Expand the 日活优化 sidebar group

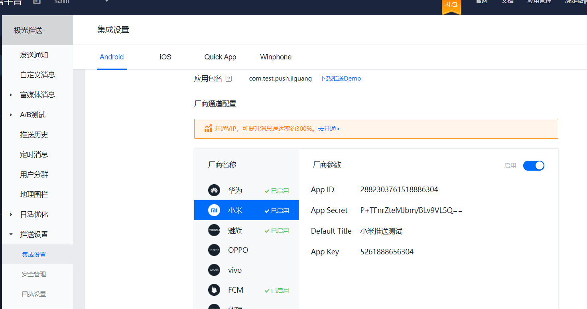[x=11, y=215]
